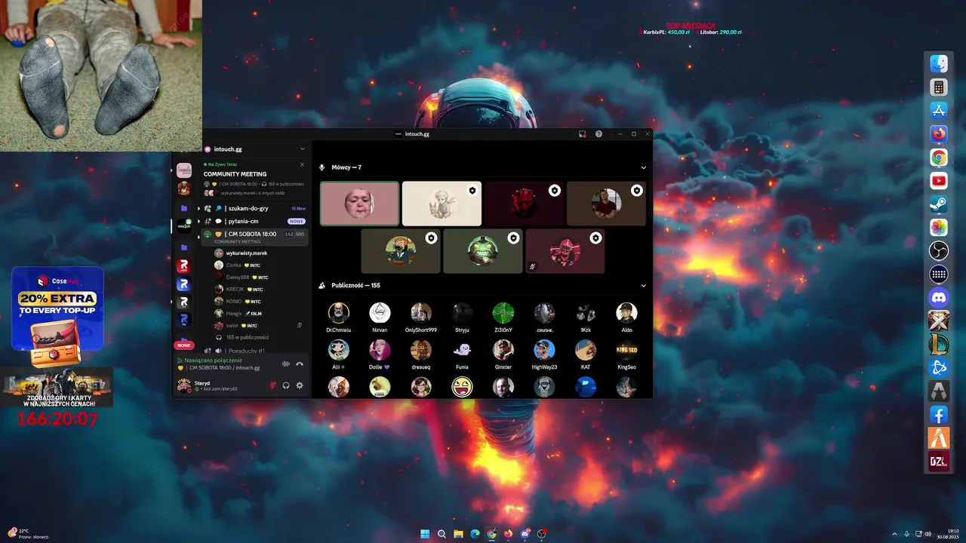Disconnect from the voice channel

(x=300, y=364)
